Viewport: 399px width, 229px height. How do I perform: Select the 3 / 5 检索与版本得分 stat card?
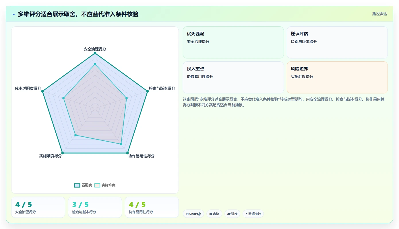pos(95,207)
